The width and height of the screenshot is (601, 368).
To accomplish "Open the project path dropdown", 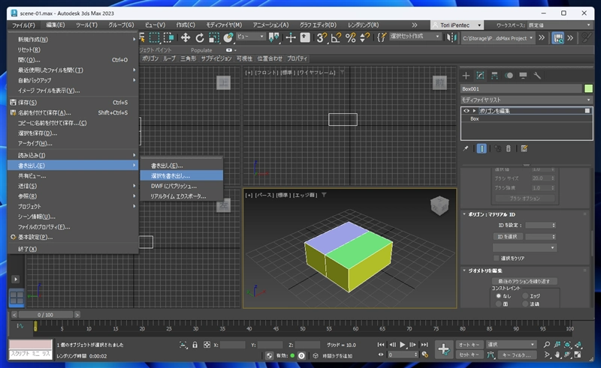I will (498, 38).
